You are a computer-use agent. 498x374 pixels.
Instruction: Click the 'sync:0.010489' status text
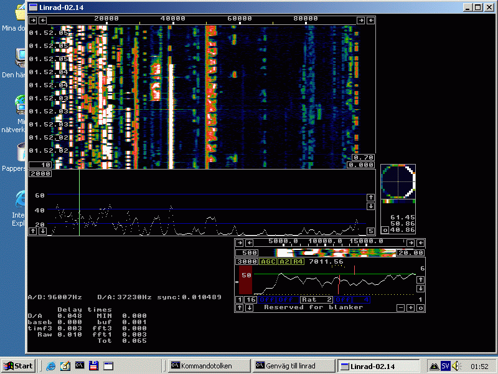[x=189, y=297]
